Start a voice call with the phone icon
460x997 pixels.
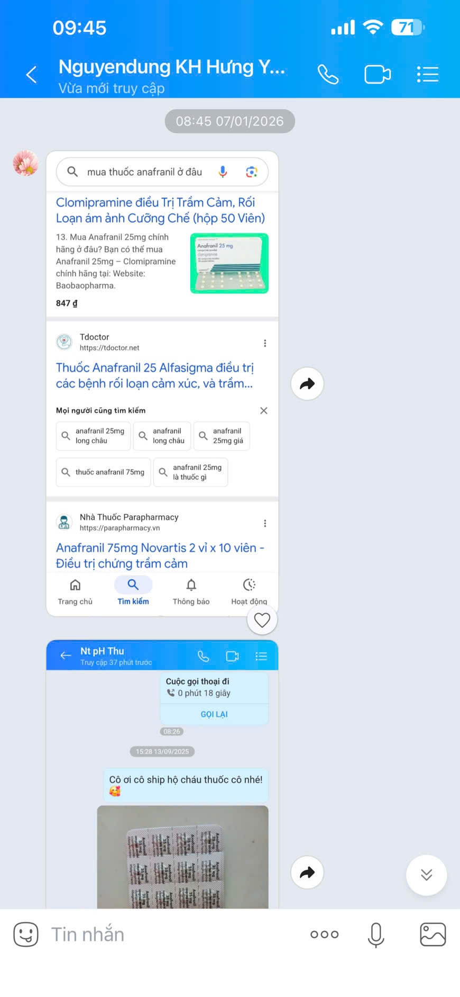tap(328, 75)
